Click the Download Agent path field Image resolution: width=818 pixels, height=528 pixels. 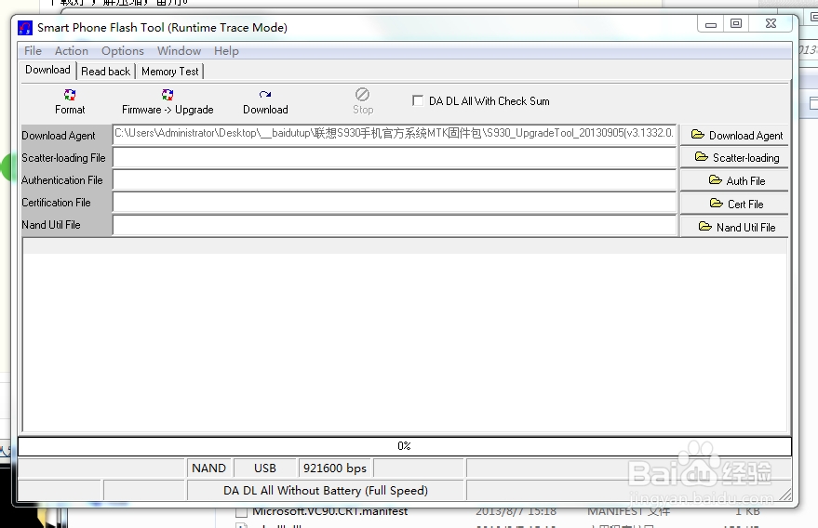[395, 134]
